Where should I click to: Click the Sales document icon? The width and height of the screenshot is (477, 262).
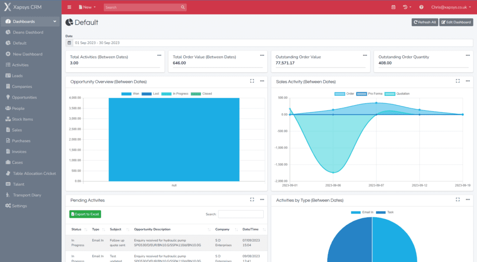(x=8, y=130)
